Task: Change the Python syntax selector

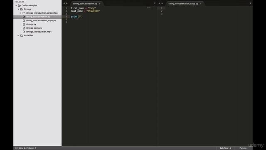Action: click(243, 148)
